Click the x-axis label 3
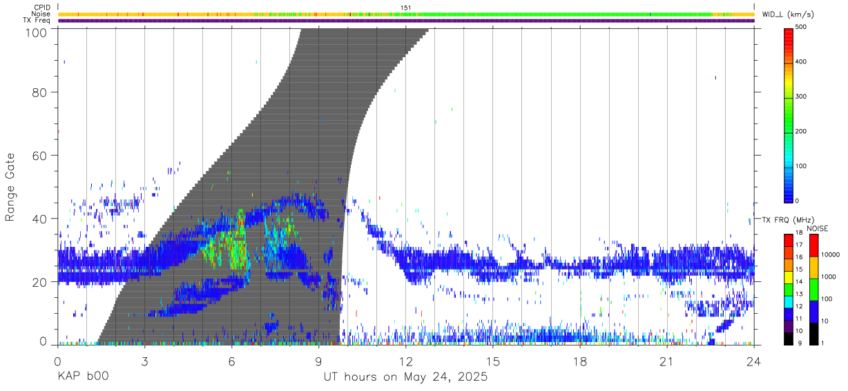The width and height of the screenshot is (848, 391). 145,361
